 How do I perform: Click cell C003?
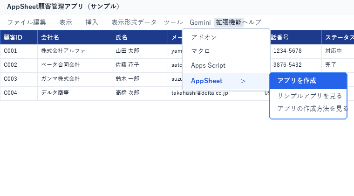tap(19, 79)
